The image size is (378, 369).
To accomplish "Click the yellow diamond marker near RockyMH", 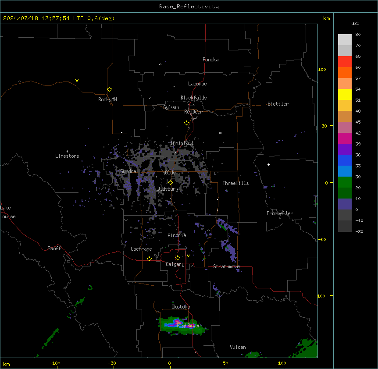I will (109, 89).
